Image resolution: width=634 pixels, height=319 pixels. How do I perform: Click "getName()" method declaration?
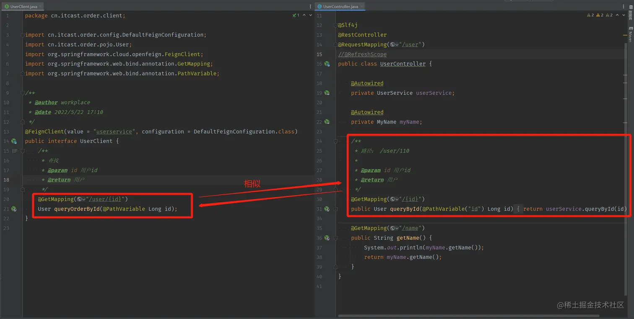coord(411,238)
